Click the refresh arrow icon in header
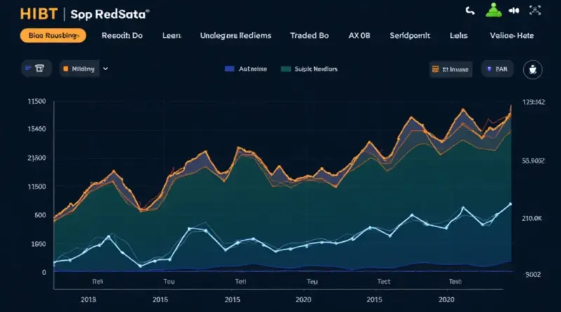Viewport: 561px width, 312px height. pyautogui.click(x=471, y=11)
